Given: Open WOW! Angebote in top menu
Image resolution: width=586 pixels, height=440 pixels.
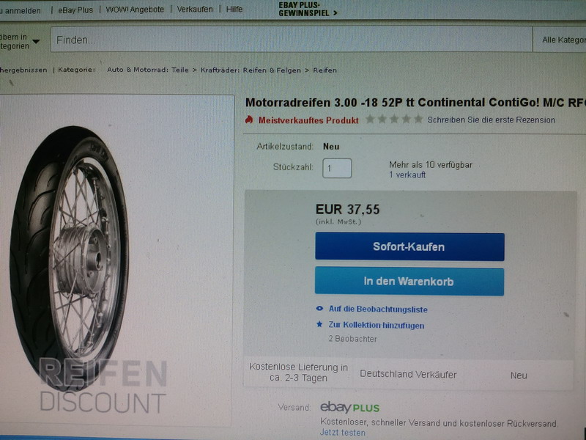Looking at the screenshot, I should point(135,10).
